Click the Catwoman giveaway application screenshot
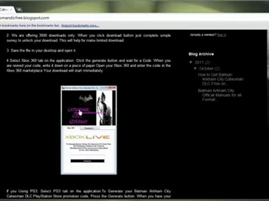Screen dimensions: 269x201 pyautogui.click(x=89, y=130)
